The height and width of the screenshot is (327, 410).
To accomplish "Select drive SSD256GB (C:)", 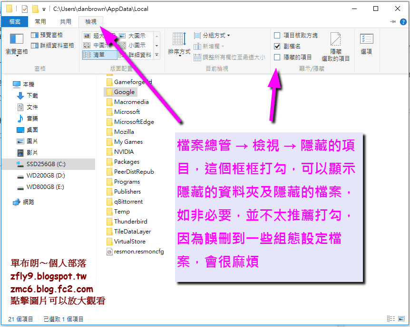I will pyautogui.click(x=49, y=164).
